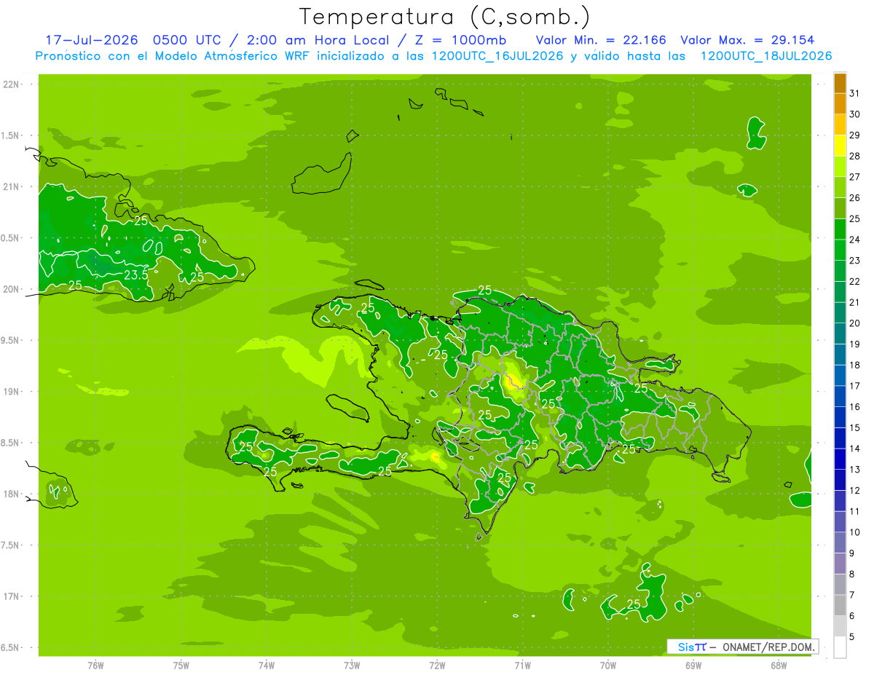This screenshot has width=874, height=675.
Task: Click the title "Temperatura (C,somb.)"
Action: pyautogui.click(x=445, y=16)
